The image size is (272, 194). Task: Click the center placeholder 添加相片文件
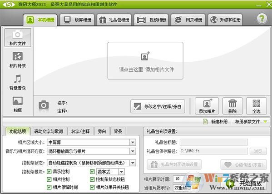click(x=145, y=61)
